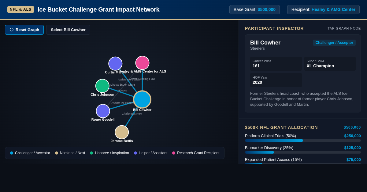
Task: Click the Expanded Patient Access (15%) label
Action: pos(273,160)
